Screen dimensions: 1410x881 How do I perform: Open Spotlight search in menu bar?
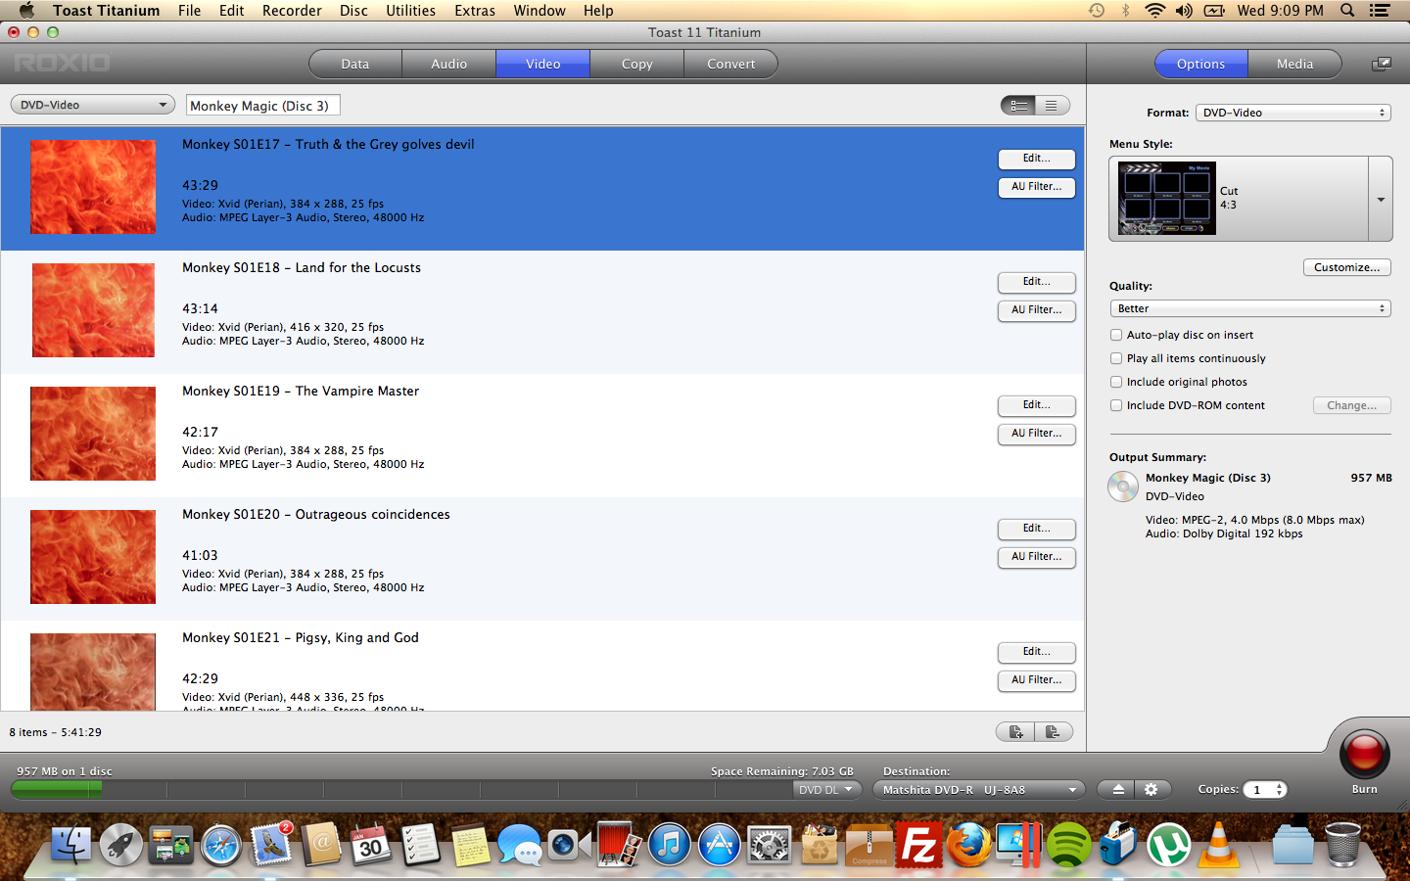pyautogui.click(x=1347, y=10)
